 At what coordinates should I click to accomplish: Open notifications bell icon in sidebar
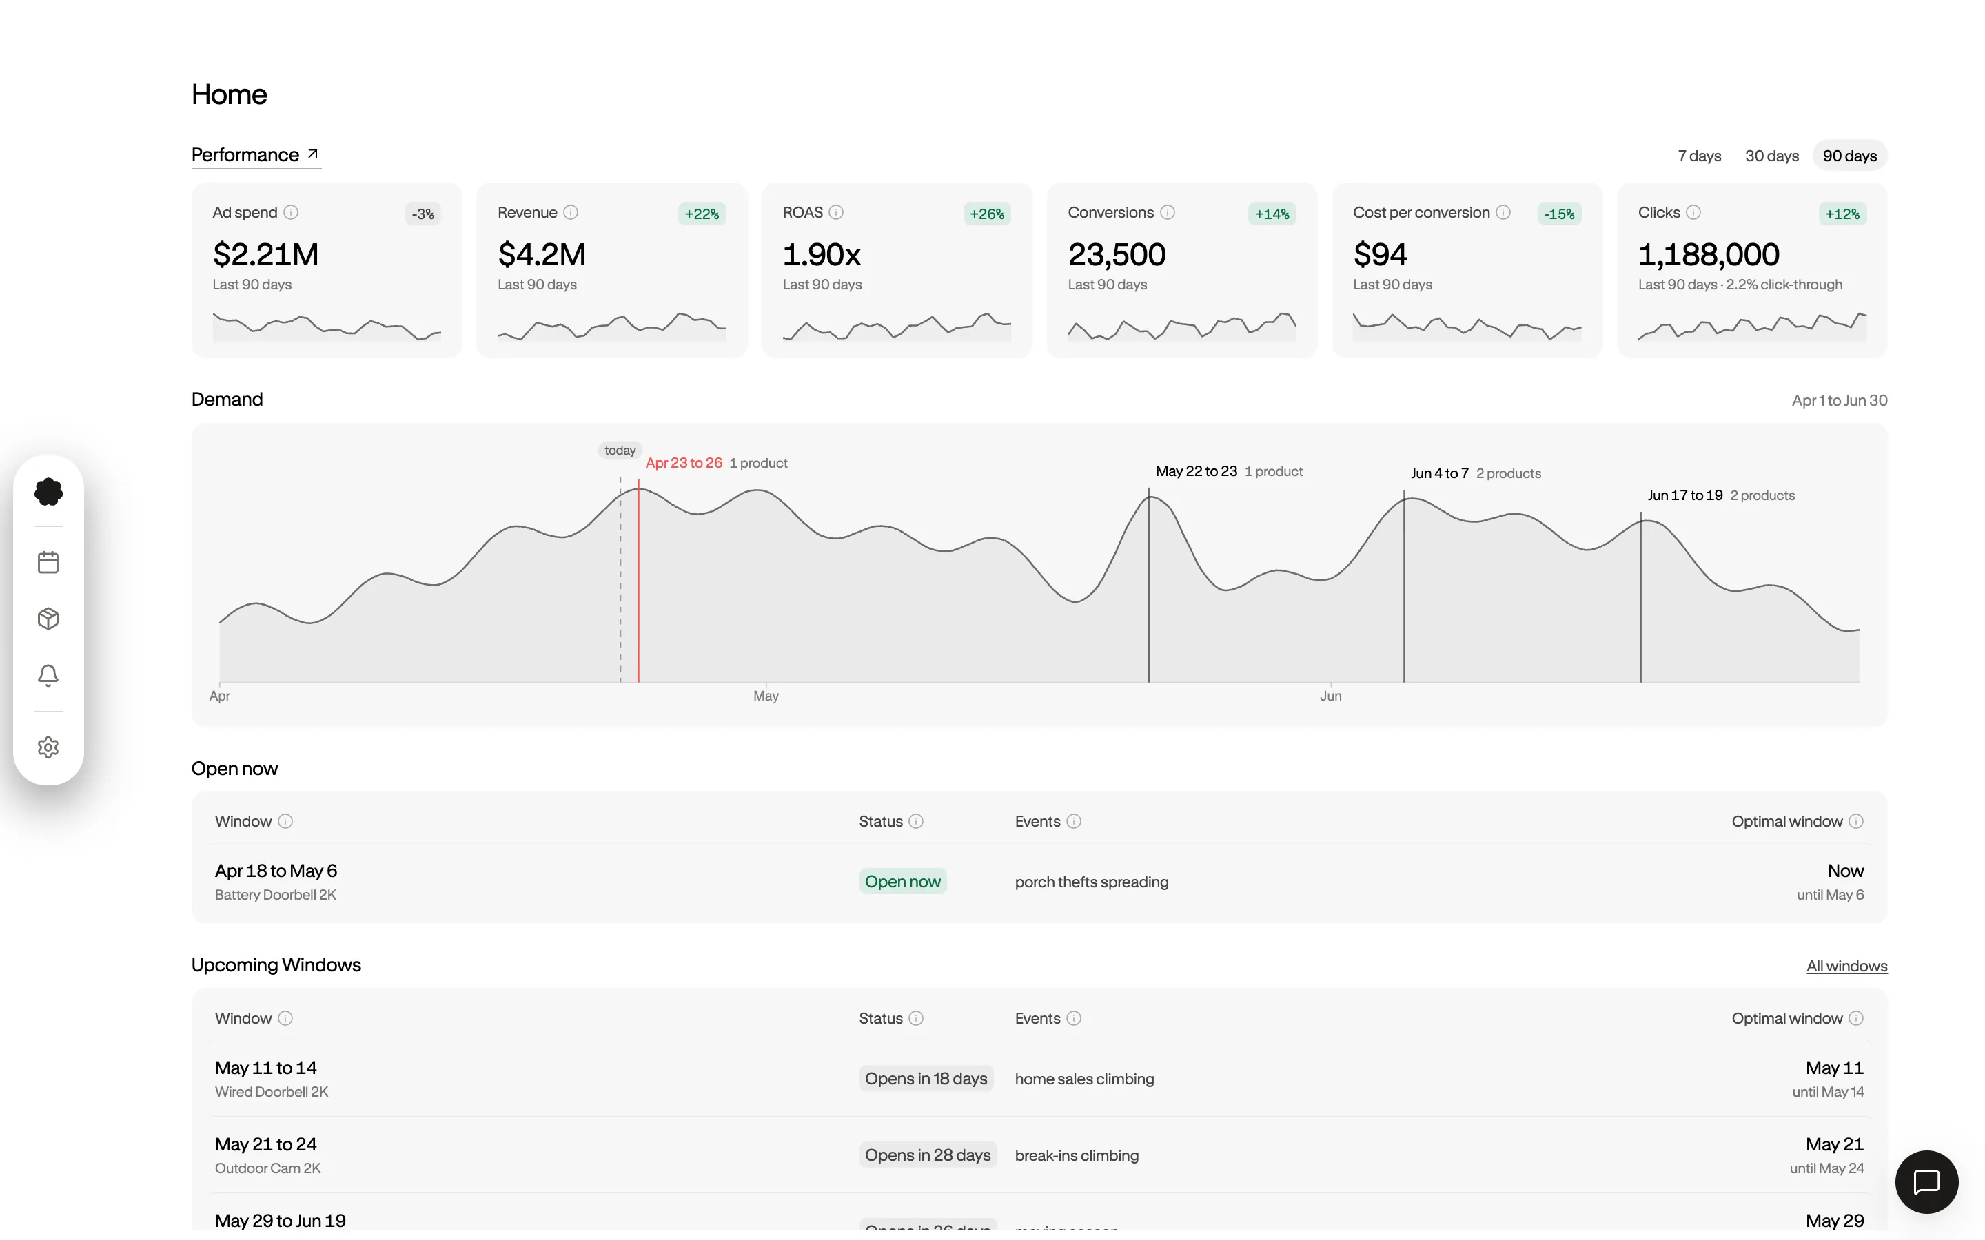[48, 675]
